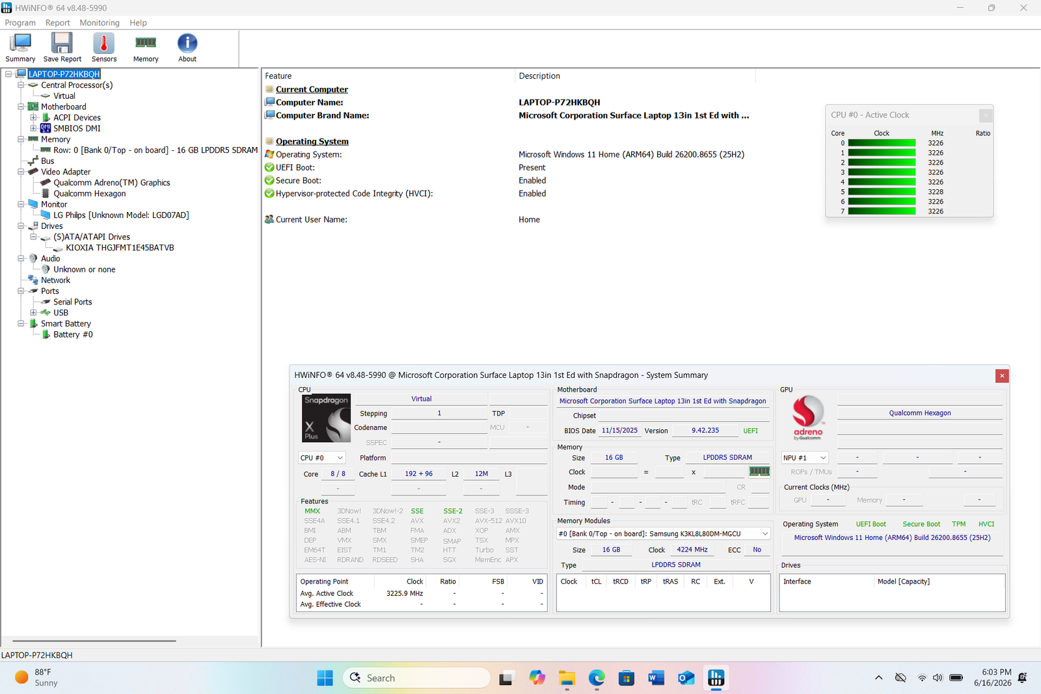Open the CPU #0 selector dropdown

[x=321, y=458]
